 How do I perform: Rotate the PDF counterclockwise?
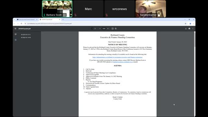pyautogui.click(x=116, y=29)
